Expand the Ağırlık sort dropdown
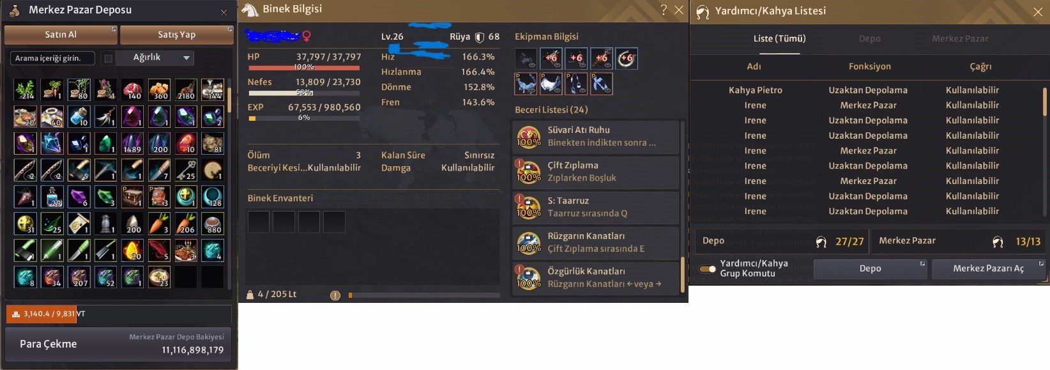The width and height of the screenshot is (1050, 370). [x=155, y=58]
